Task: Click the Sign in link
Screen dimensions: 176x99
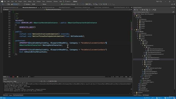Action: (x=158, y=1)
